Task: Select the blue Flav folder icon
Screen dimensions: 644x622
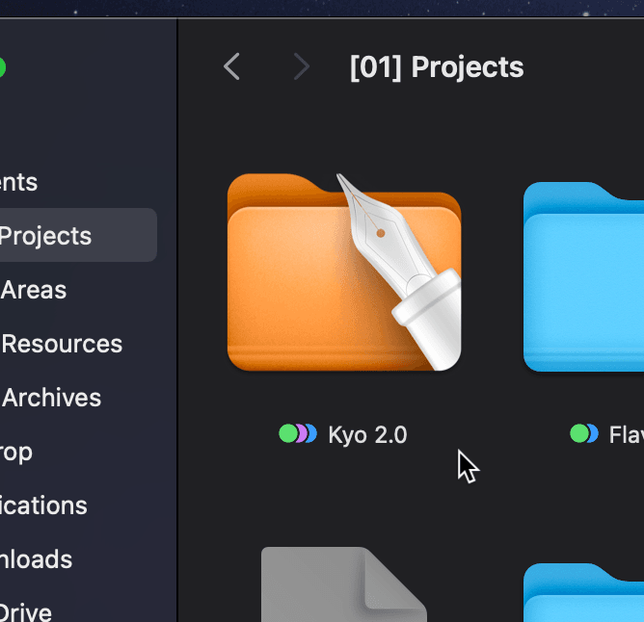Action: [x=584, y=279]
